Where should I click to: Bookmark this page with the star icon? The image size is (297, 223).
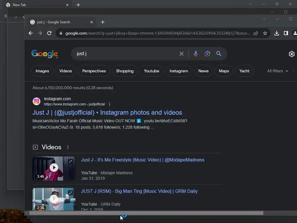(x=265, y=33)
